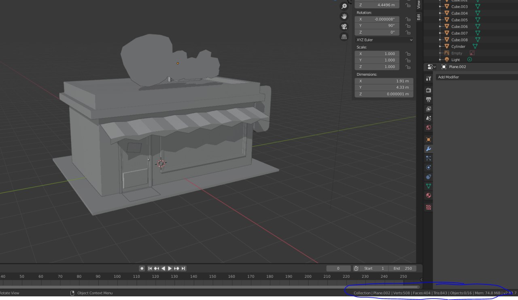
Task: Open the Particles properties tab
Action: (429, 158)
